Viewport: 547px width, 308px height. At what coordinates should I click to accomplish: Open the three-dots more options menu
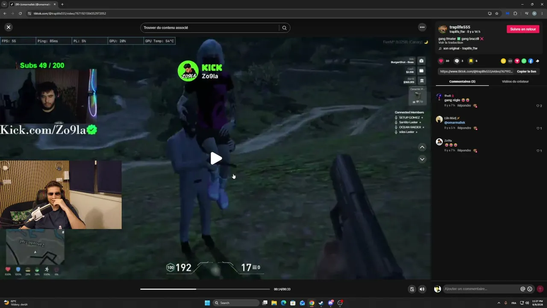(x=422, y=27)
